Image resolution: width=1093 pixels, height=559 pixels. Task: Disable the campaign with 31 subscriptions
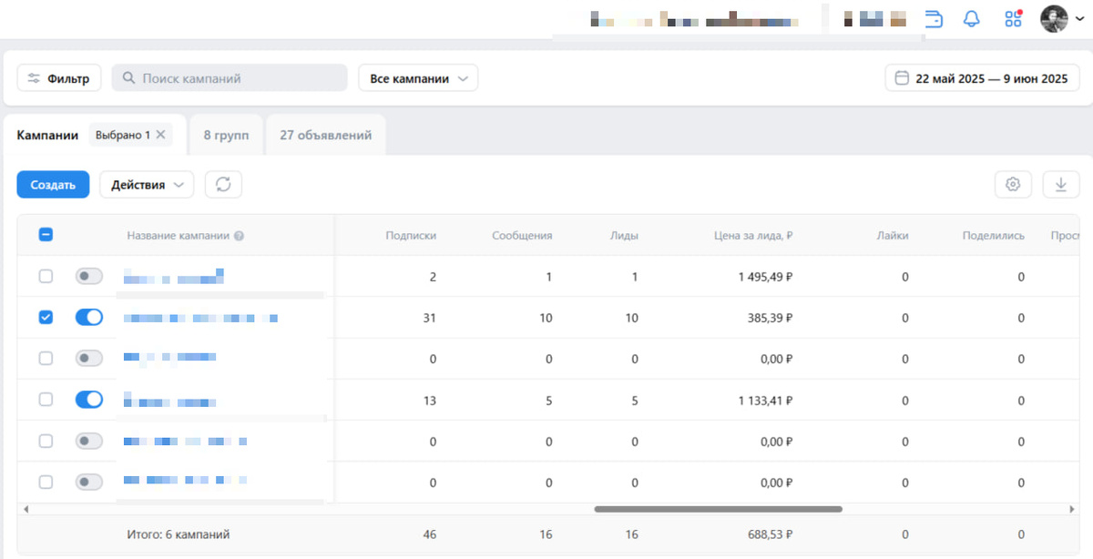click(89, 318)
